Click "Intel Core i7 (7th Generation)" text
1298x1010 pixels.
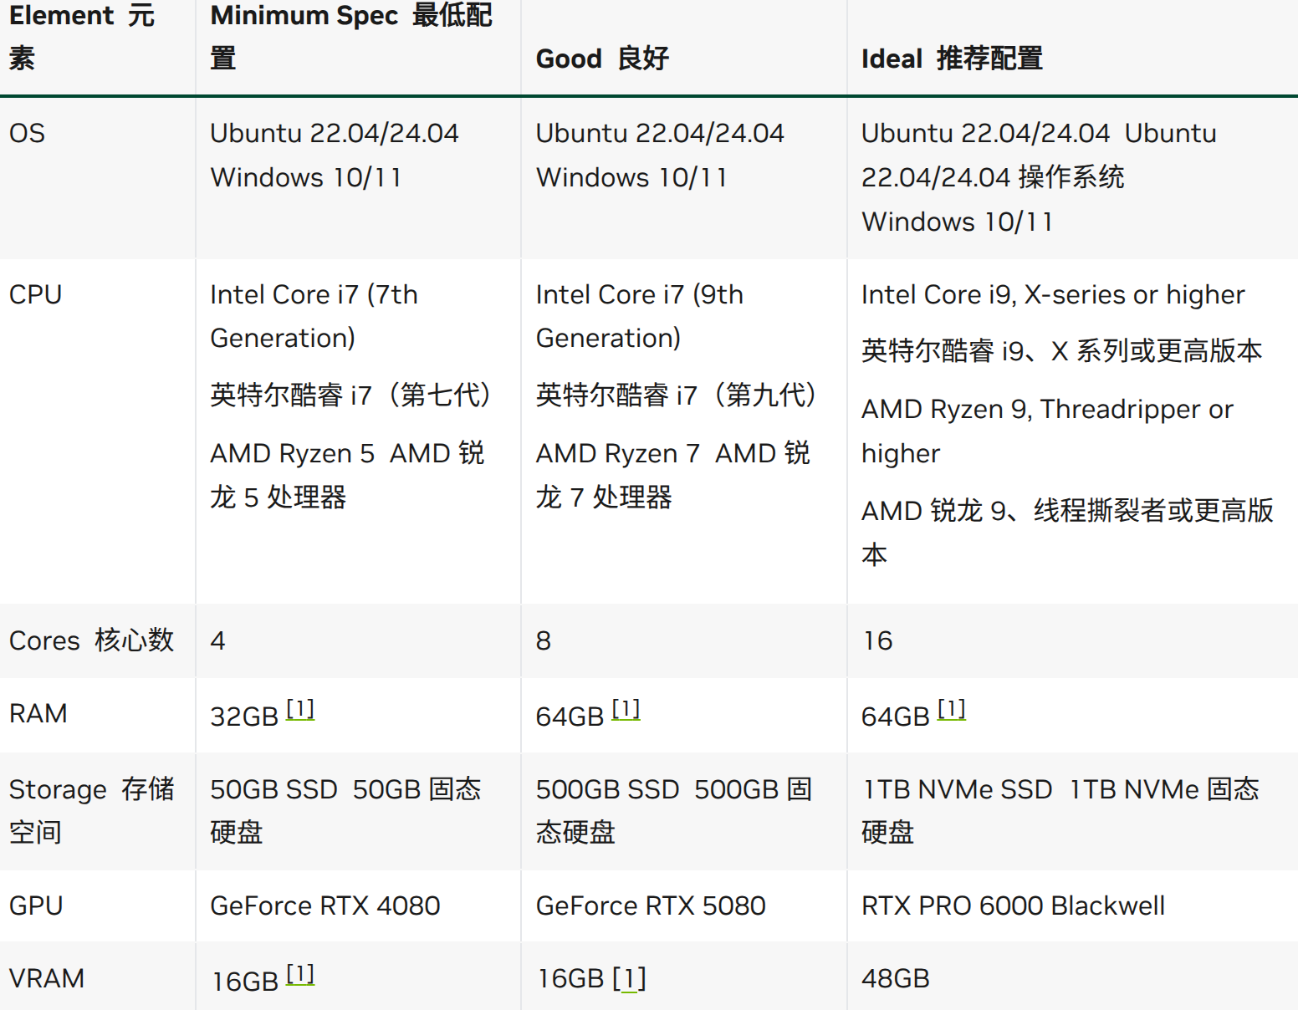(314, 316)
